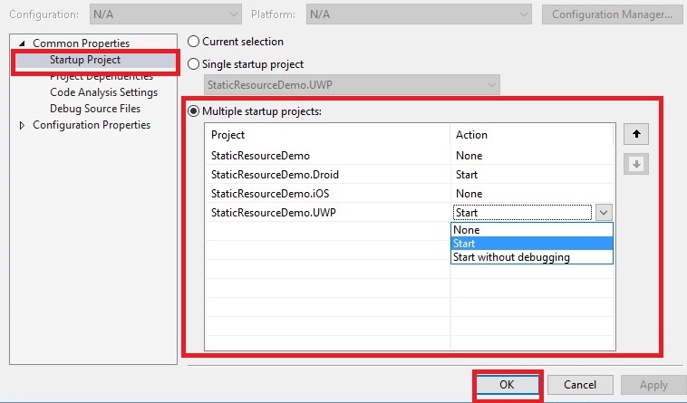The height and width of the screenshot is (403, 687).
Task: Select the Current selection radio option
Action: click(193, 42)
